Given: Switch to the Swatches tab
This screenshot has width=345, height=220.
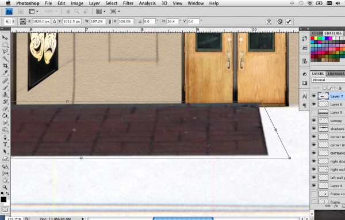Looking at the screenshot, I should pos(333,33).
